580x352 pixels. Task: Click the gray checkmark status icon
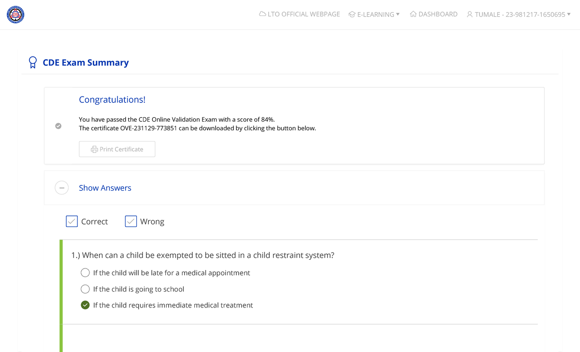coord(58,126)
